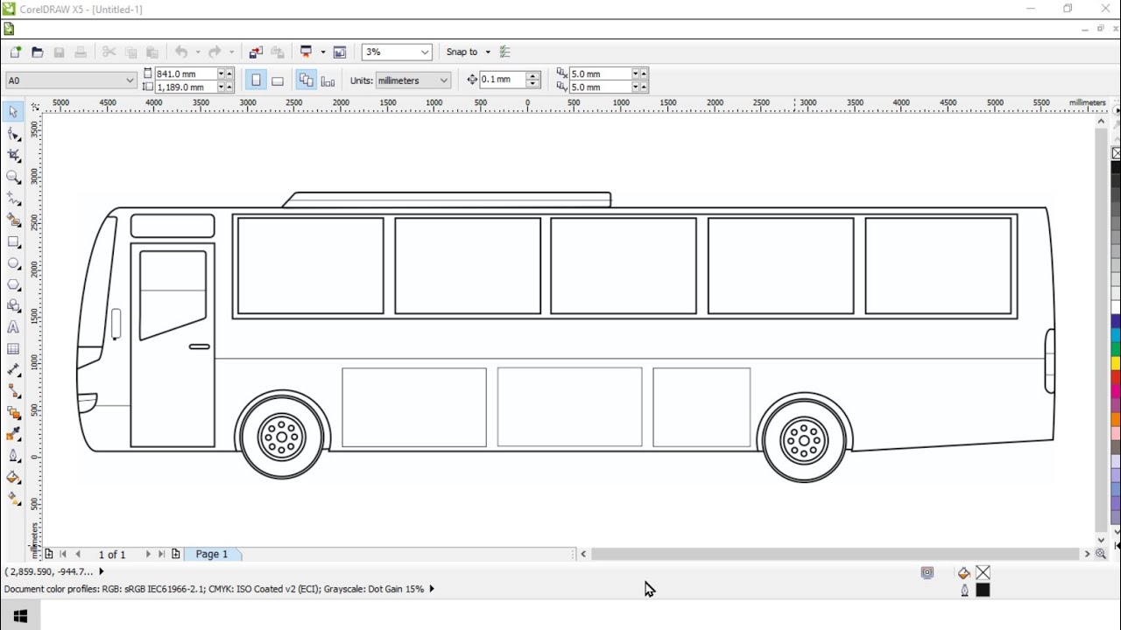
Task: Select the Table tool
Action: tap(13, 348)
